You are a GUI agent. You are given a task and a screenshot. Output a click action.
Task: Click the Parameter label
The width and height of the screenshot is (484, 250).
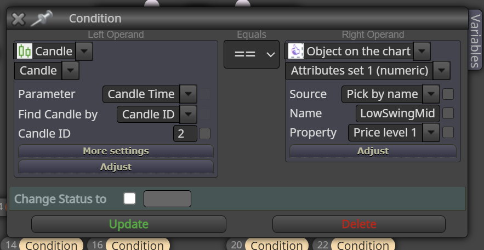[x=47, y=94]
